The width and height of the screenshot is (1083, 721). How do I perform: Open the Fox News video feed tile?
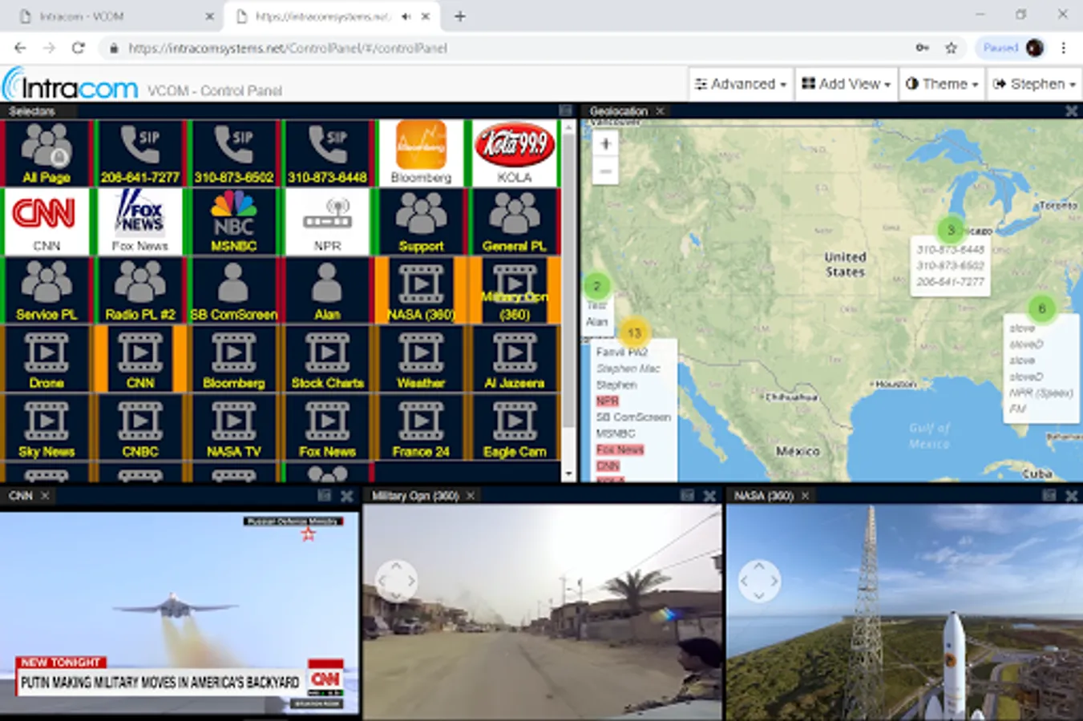(328, 428)
